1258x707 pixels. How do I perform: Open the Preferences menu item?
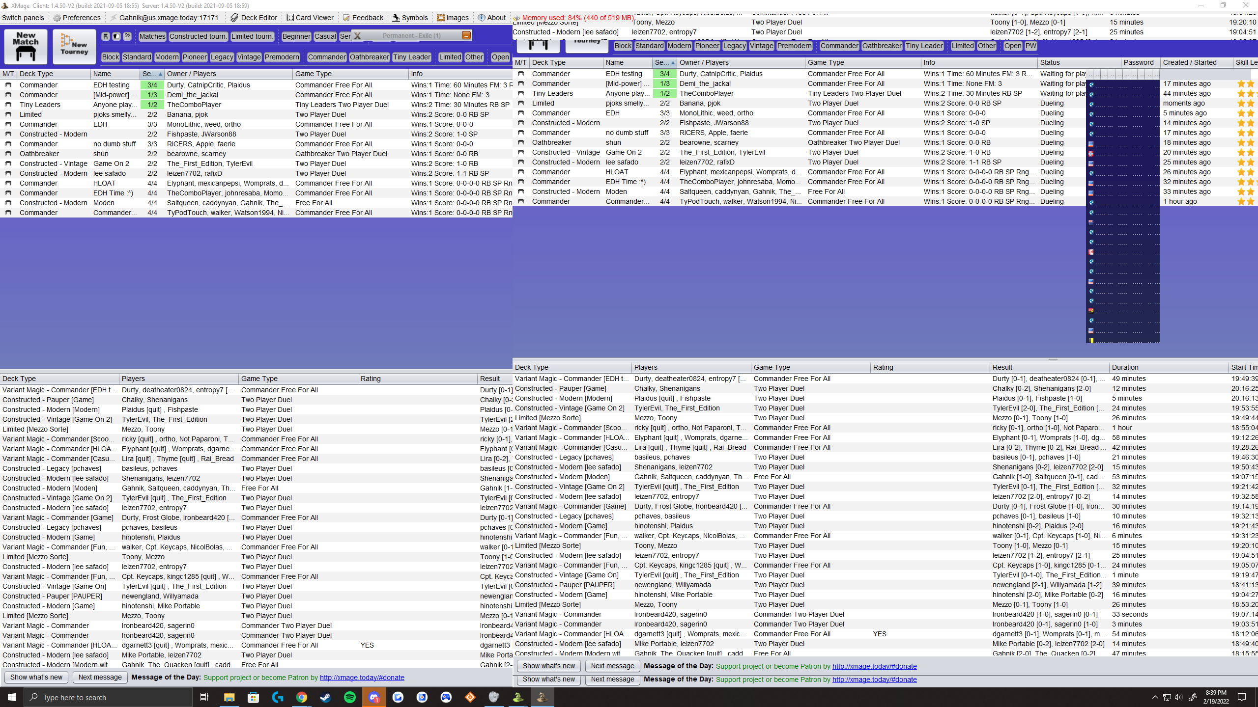(x=77, y=18)
